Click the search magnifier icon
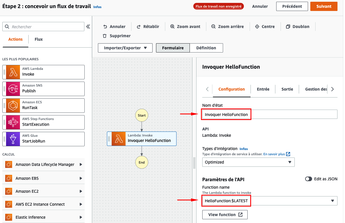The image size is (345, 223). coord(7,27)
